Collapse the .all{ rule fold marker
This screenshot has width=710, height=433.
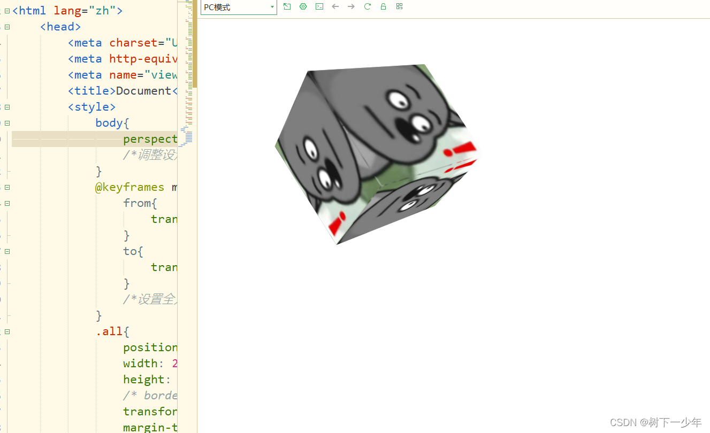click(x=7, y=331)
